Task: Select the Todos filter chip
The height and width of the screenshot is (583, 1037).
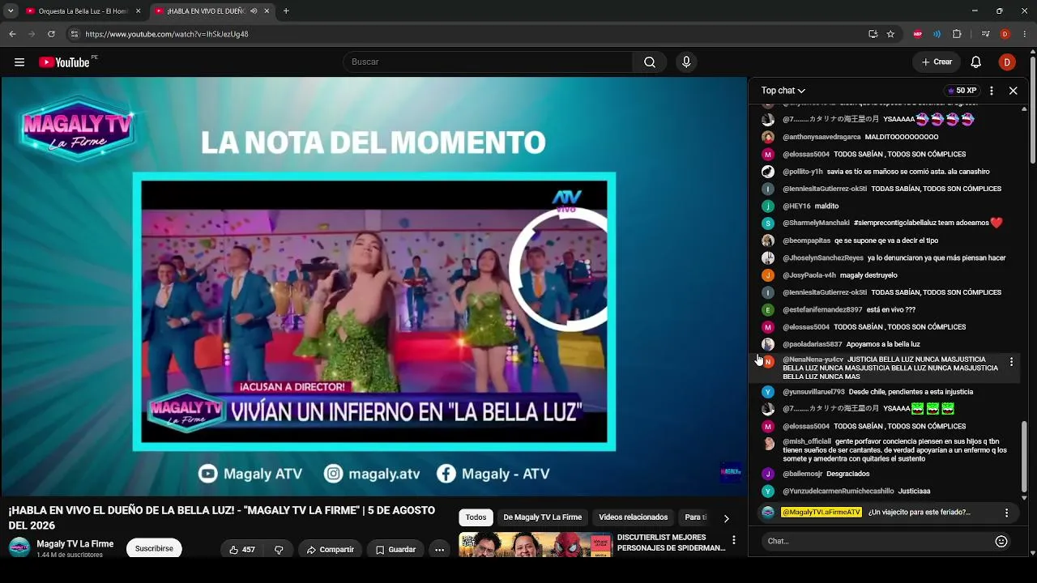Action: [476, 517]
